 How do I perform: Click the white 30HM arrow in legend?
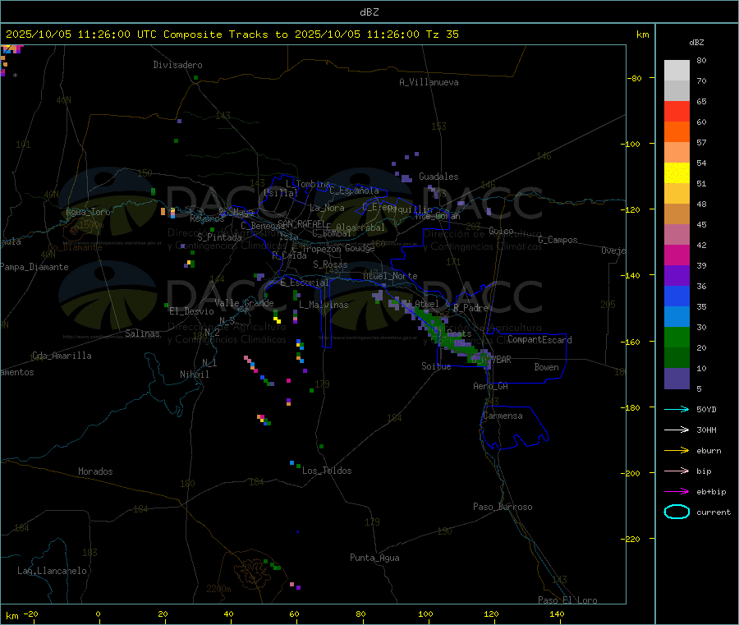(x=677, y=430)
